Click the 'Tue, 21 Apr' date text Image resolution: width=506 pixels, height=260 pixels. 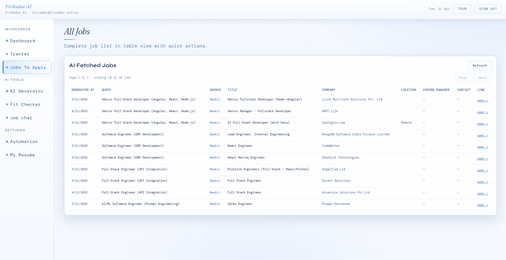coord(439,9)
